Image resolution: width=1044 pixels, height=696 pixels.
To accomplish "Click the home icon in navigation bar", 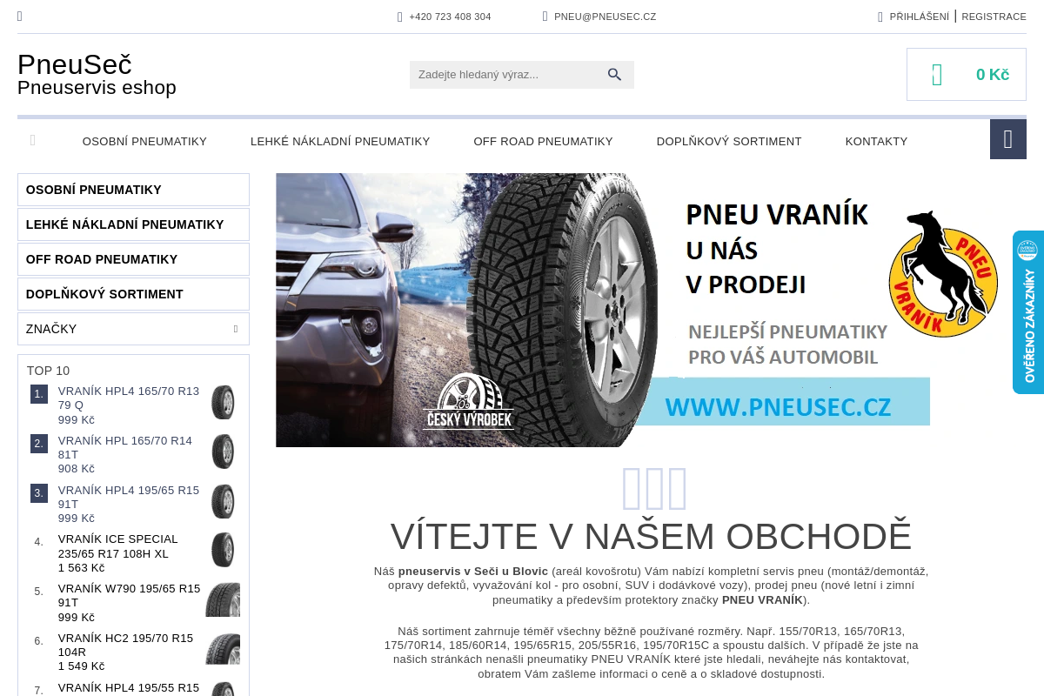I will (x=33, y=140).
